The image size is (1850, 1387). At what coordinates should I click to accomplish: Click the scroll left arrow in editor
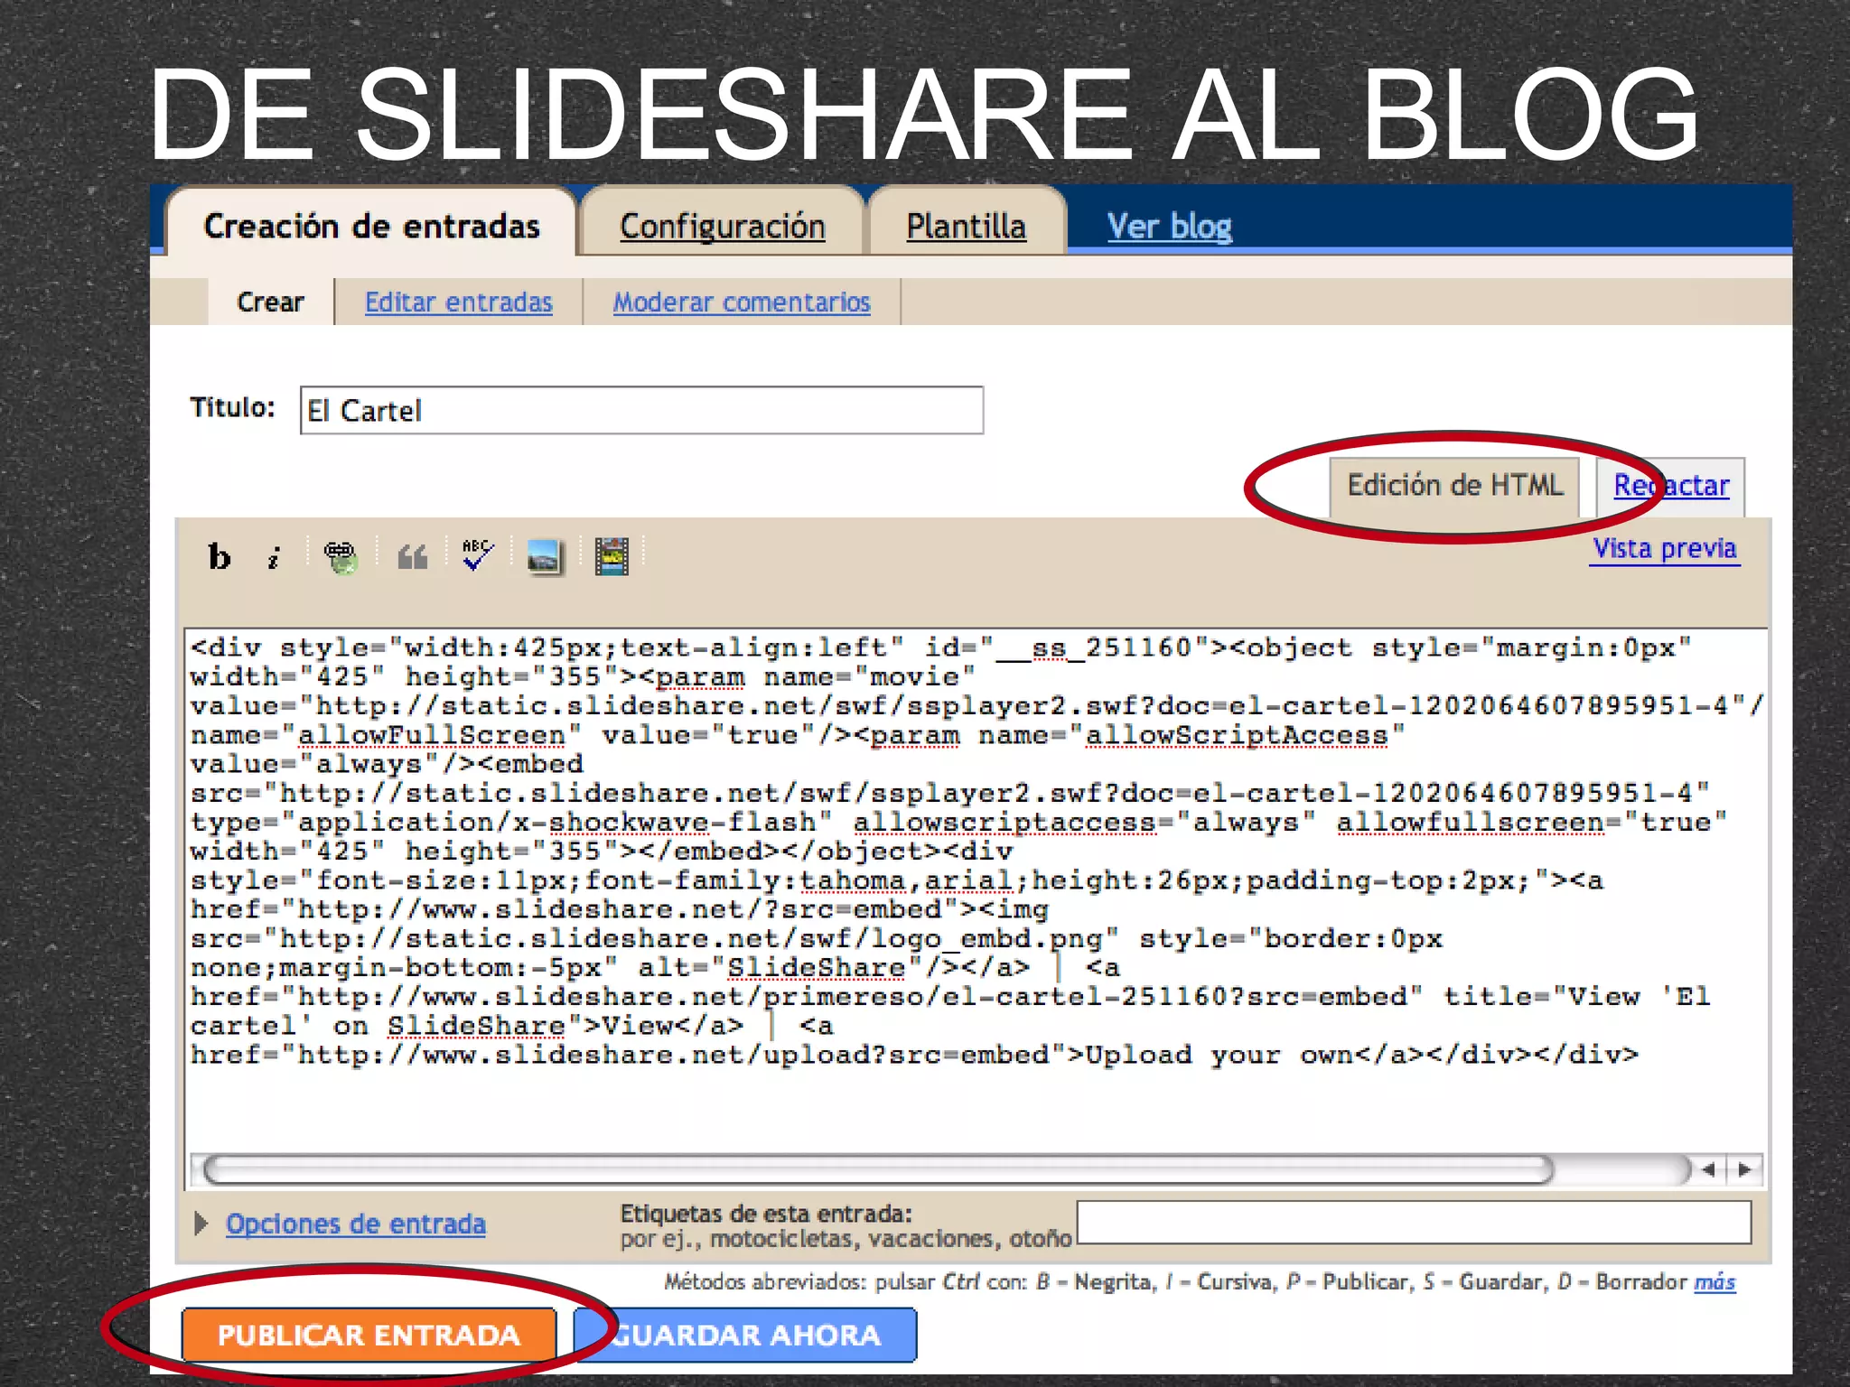(1707, 1170)
